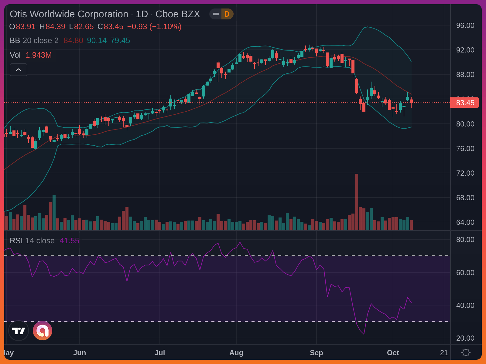Click the 21 date label on time axis

444,352
